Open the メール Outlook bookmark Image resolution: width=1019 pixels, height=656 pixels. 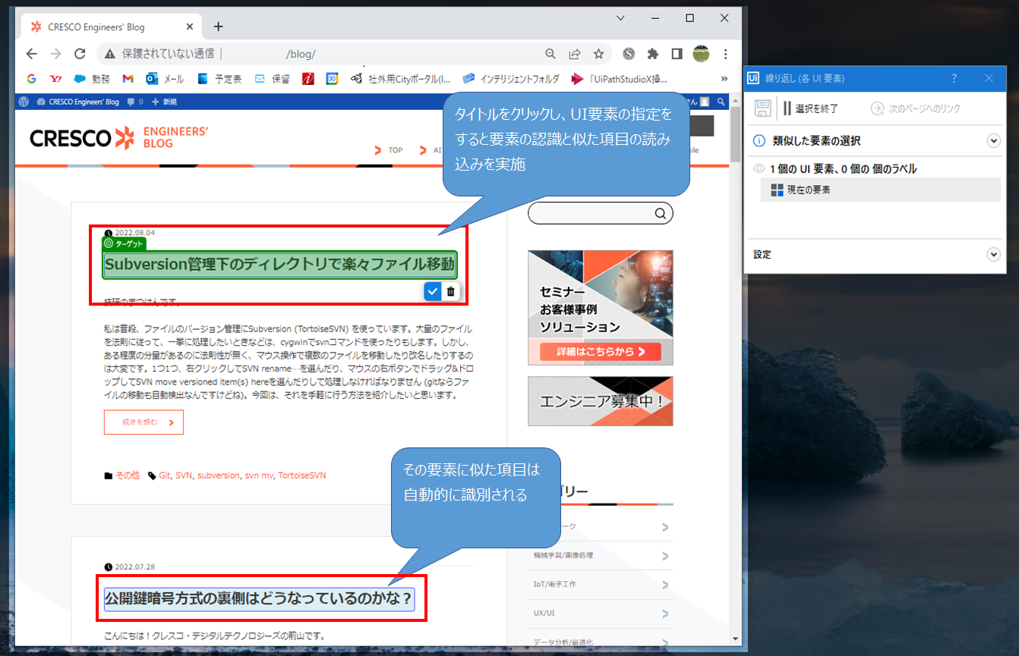point(165,78)
